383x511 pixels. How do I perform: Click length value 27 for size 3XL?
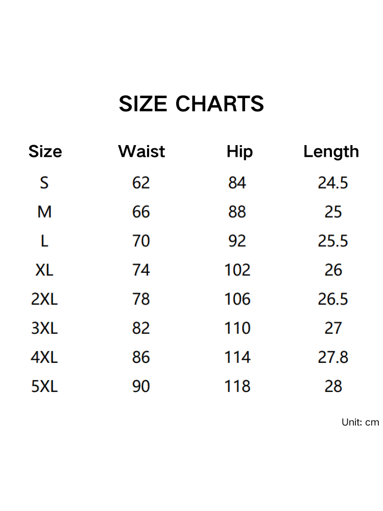tap(333, 328)
